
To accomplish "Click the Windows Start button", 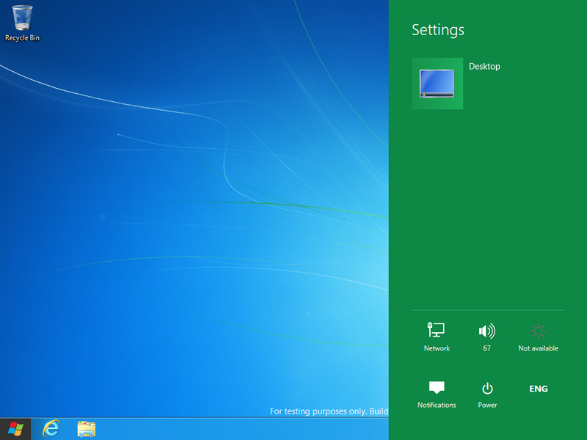I will point(15,428).
